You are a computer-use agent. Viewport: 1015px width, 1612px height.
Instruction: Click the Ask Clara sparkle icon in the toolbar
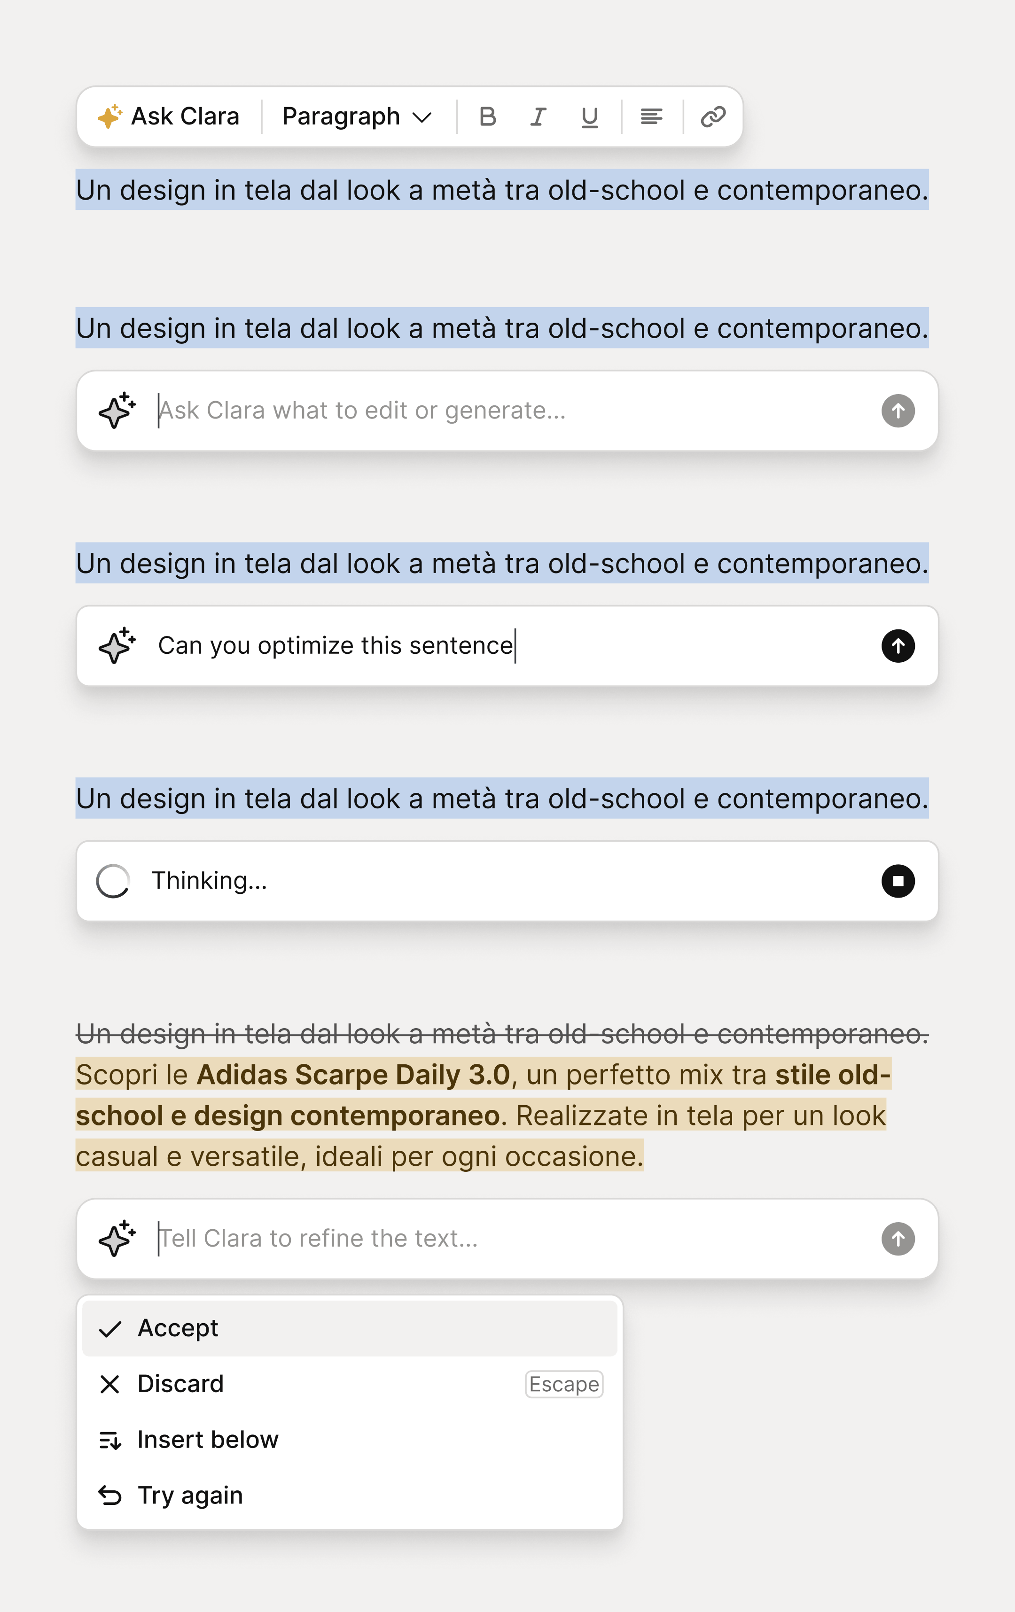point(109,115)
